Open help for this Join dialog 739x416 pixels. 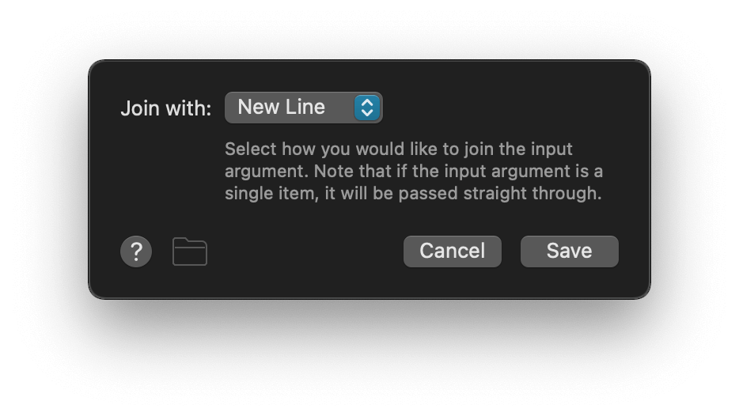[136, 251]
